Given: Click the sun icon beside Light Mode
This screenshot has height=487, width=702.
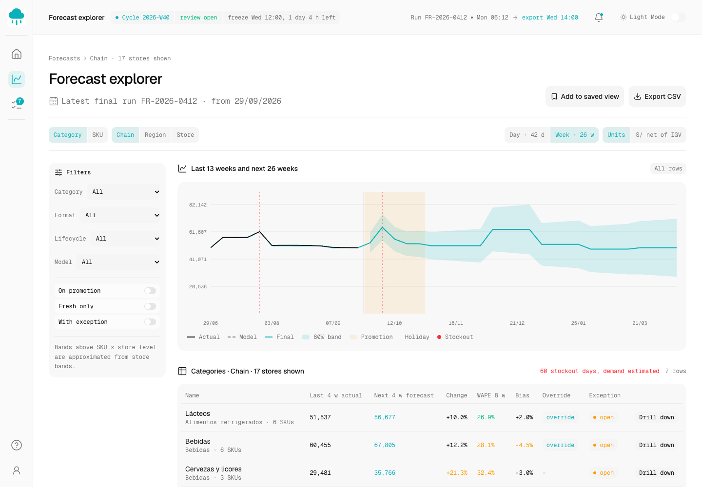Looking at the screenshot, I should [623, 17].
